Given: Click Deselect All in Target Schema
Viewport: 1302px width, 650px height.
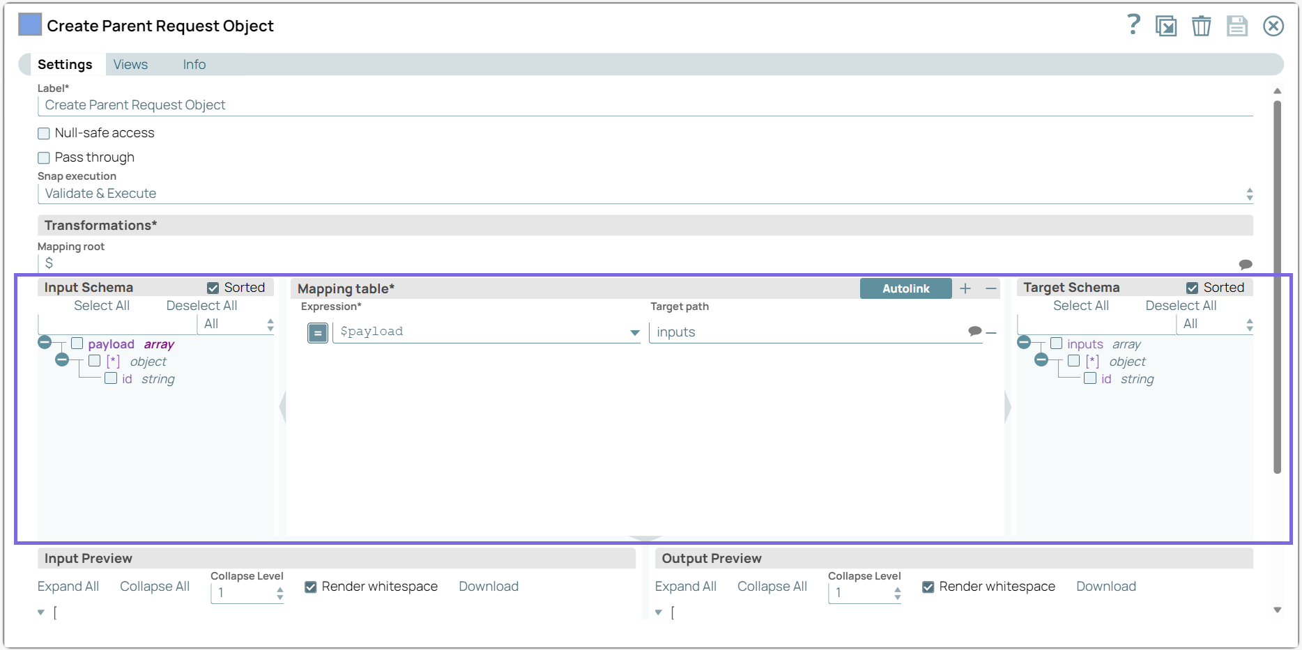Looking at the screenshot, I should [1181, 306].
